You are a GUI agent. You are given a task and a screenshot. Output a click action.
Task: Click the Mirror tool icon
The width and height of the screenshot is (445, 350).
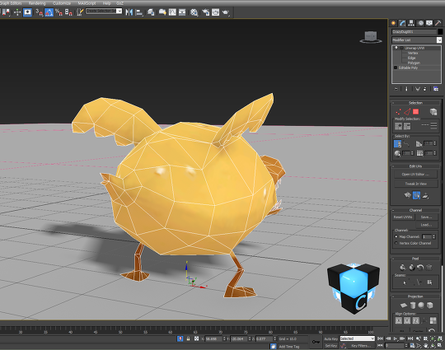point(129,12)
